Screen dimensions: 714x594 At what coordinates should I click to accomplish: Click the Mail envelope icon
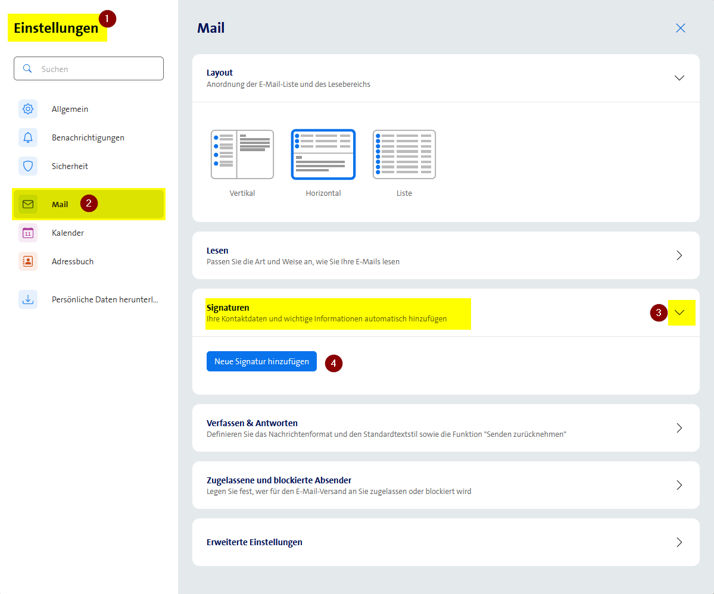28,204
